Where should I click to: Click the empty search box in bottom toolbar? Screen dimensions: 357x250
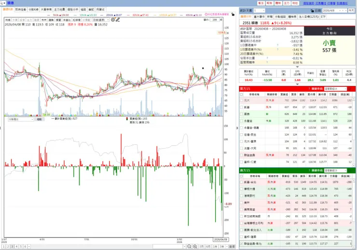pyautogui.click(x=168, y=247)
